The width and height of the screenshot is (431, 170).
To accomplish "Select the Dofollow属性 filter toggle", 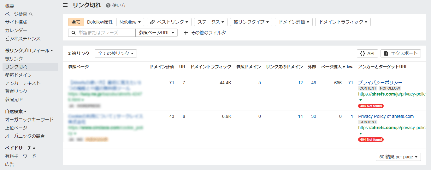I will 100,22.
